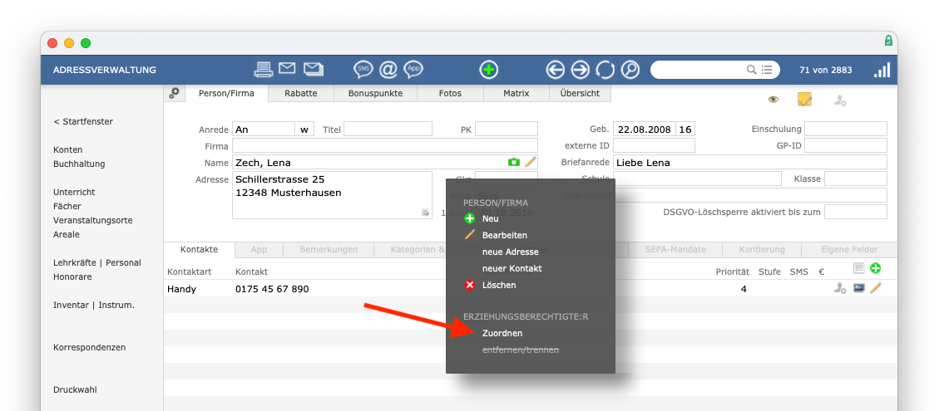This screenshot has width=944, height=411.
Task: Switch to the Bonuspunkte tab
Action: tap(375, 93)
